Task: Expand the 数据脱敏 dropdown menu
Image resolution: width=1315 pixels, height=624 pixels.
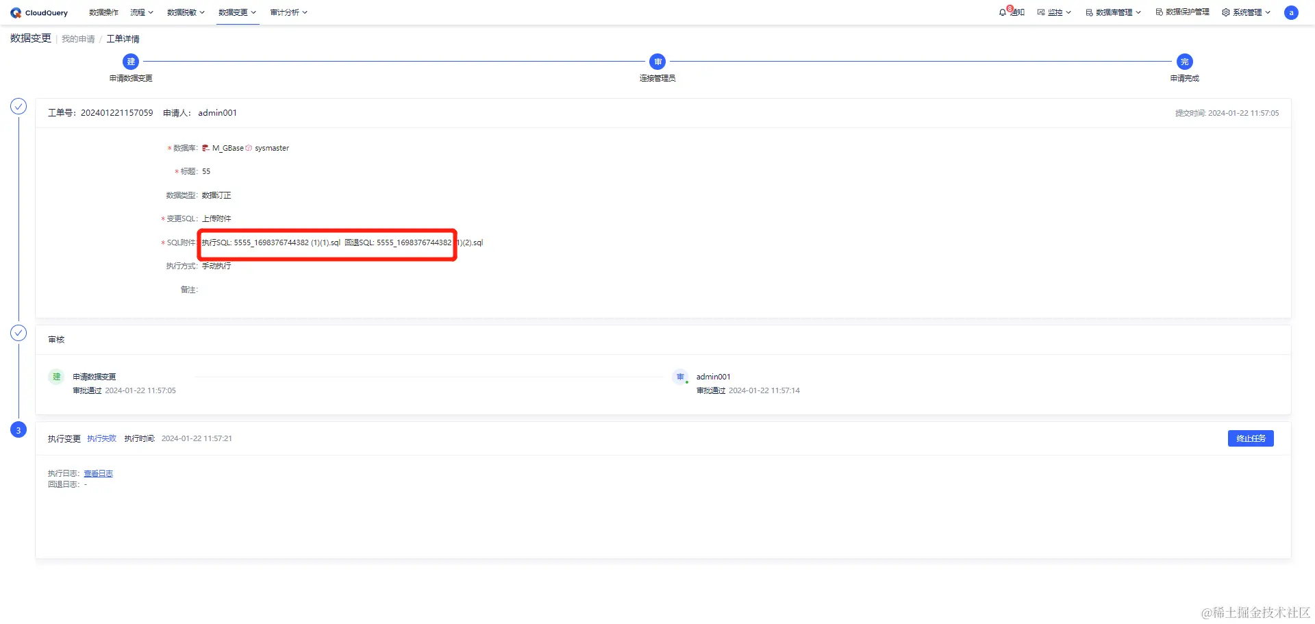Action: click(186, 12)
